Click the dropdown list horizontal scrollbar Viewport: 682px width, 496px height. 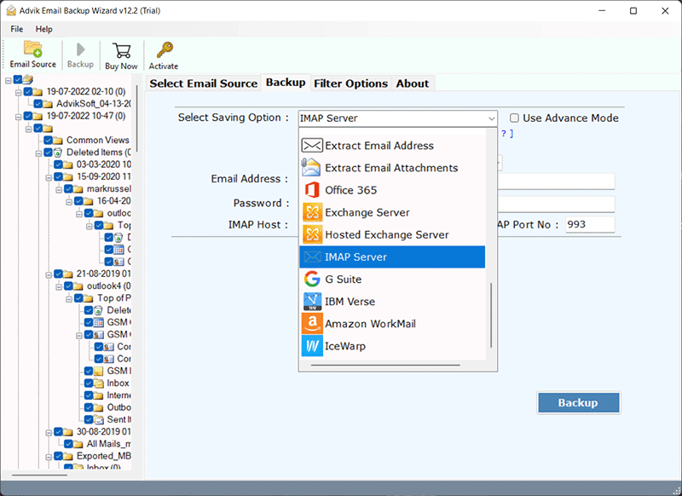[385, 365]
